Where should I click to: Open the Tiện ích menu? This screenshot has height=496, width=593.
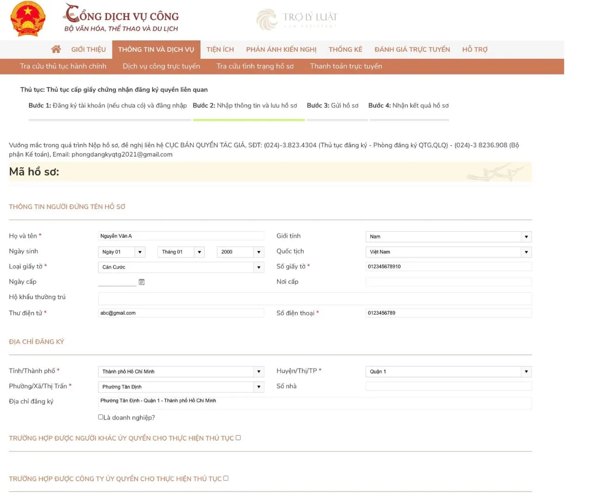coord(220,50)
